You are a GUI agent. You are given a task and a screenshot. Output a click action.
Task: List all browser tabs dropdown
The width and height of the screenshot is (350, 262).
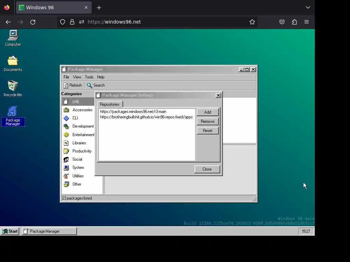[308, 8]
